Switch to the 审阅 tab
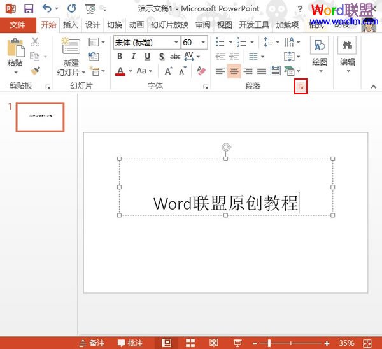This screenshot has height=349, width=382. pyautogui.click(x=202, y=25)
